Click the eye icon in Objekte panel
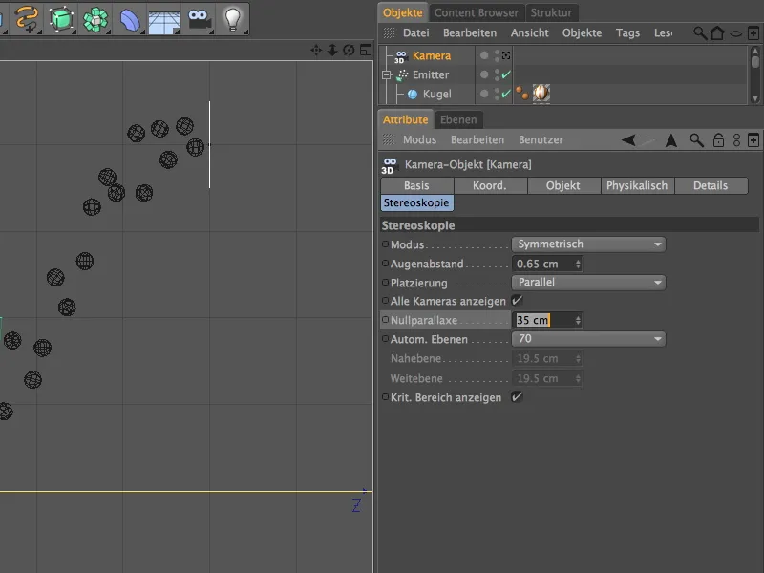Image resolution: width=764 pixels, height=573 pixels. (735, 33)
